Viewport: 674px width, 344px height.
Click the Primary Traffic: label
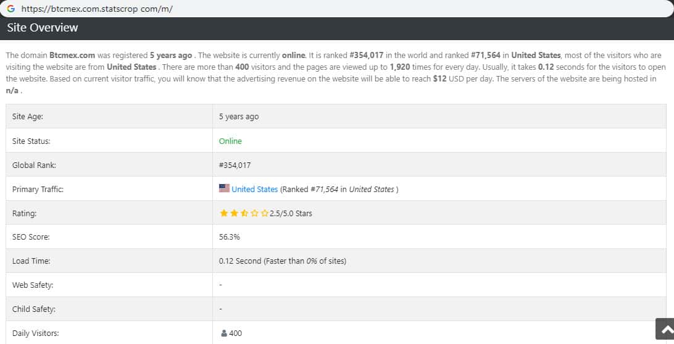(x=38, y=189)
